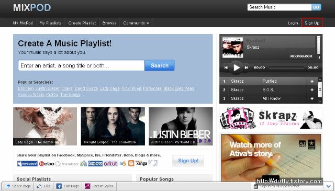Click the MIXPOD.COM link in player

coord(301,57)
